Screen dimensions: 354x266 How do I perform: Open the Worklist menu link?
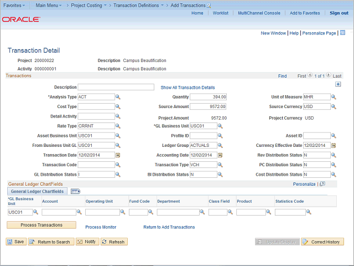click(x=220, y=13)
